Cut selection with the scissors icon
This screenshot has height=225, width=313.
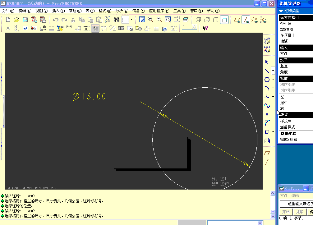click(73, 20)
